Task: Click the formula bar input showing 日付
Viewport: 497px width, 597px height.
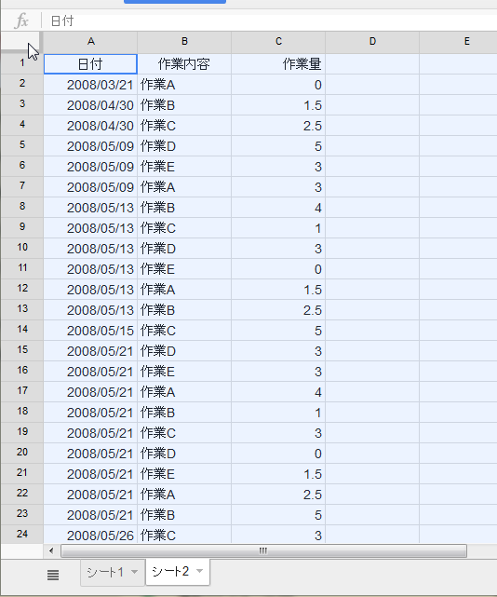Action: [x=272, y=20]
